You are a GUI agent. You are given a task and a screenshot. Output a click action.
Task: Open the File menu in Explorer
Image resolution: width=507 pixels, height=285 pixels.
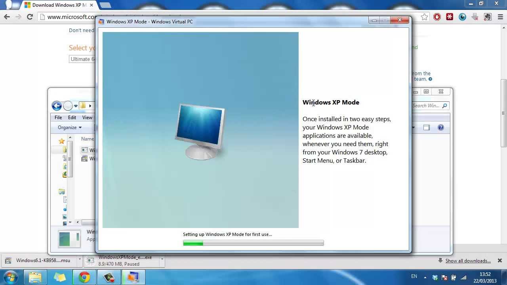[58, 117]
